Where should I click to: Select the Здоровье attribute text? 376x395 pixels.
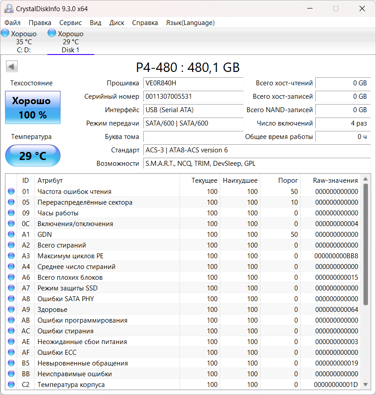[x=52, y=310]
